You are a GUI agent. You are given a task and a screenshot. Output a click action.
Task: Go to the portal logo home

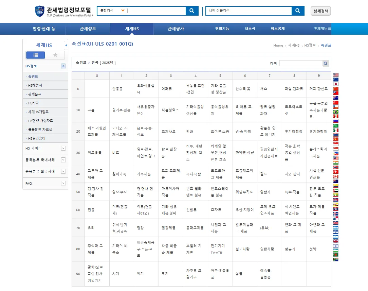pos(64,11)
